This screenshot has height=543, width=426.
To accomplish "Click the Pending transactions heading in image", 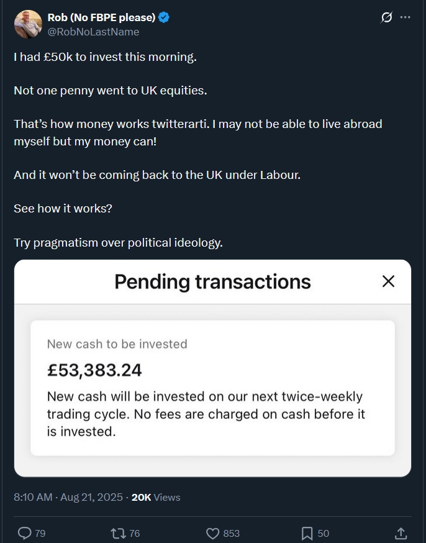I will coord(212,281).
